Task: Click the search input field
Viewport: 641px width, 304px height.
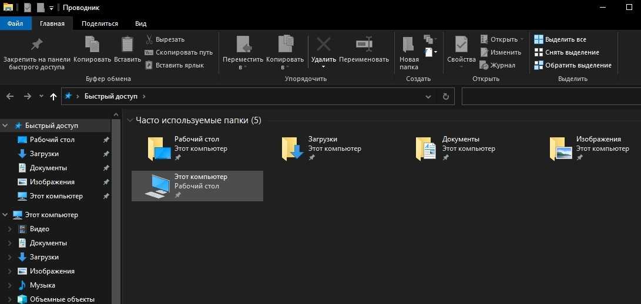Action: click(550, 96)
